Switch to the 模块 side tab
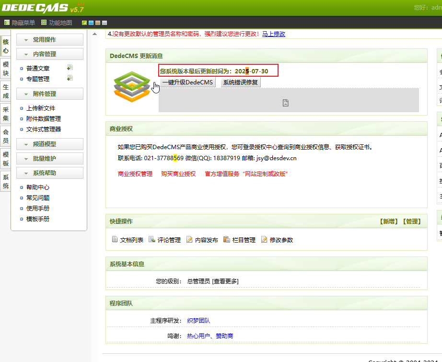442x362 pixels. pyautogui.click(x=6, y=69)
